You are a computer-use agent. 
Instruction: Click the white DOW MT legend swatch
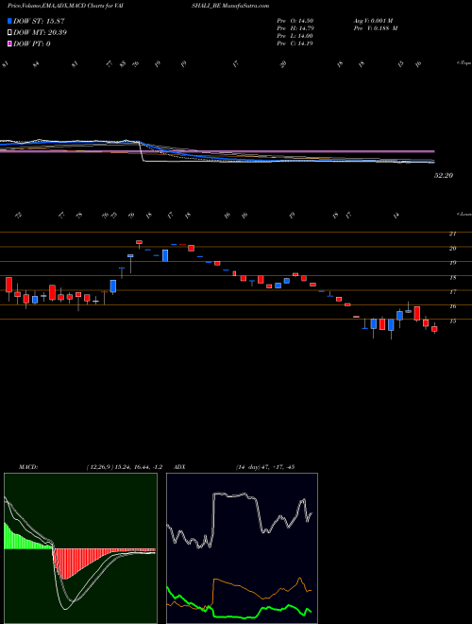tap(10, 33)
